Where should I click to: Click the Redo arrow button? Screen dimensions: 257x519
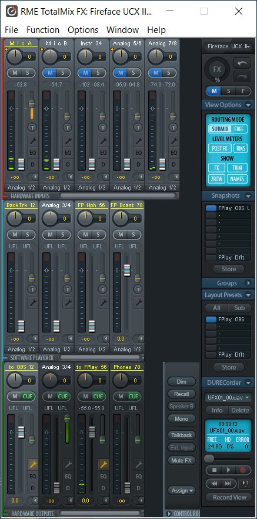click(x=242, y=76)
